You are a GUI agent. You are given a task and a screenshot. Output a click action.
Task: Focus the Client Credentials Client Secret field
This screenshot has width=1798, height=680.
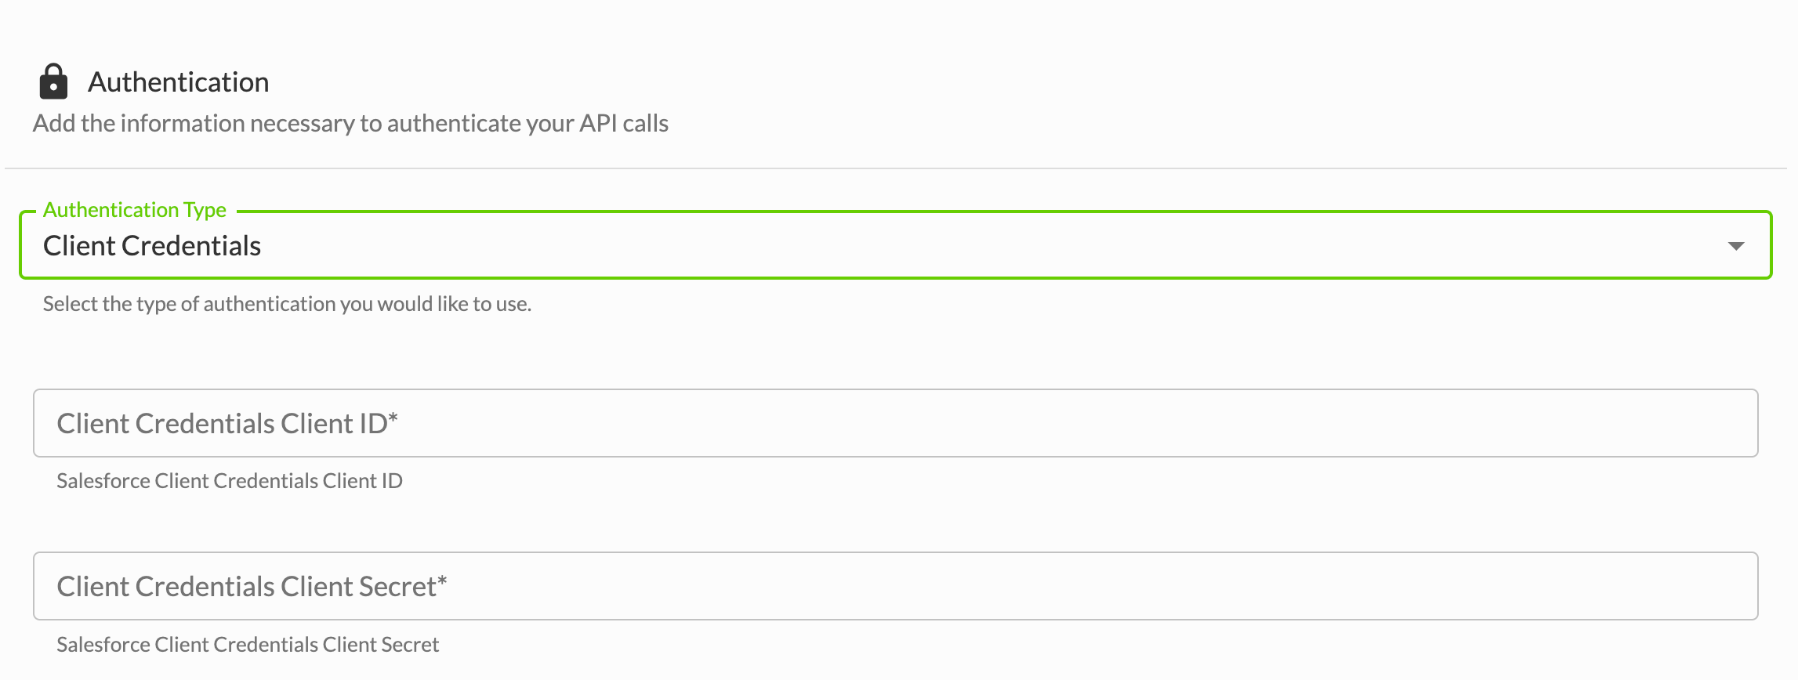tap(895, 586)
